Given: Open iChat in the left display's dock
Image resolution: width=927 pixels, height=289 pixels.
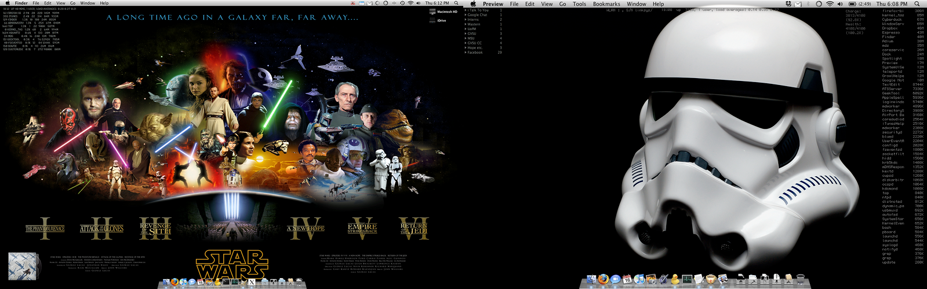Looking at the screenshot, I should [x=192, y=282].
